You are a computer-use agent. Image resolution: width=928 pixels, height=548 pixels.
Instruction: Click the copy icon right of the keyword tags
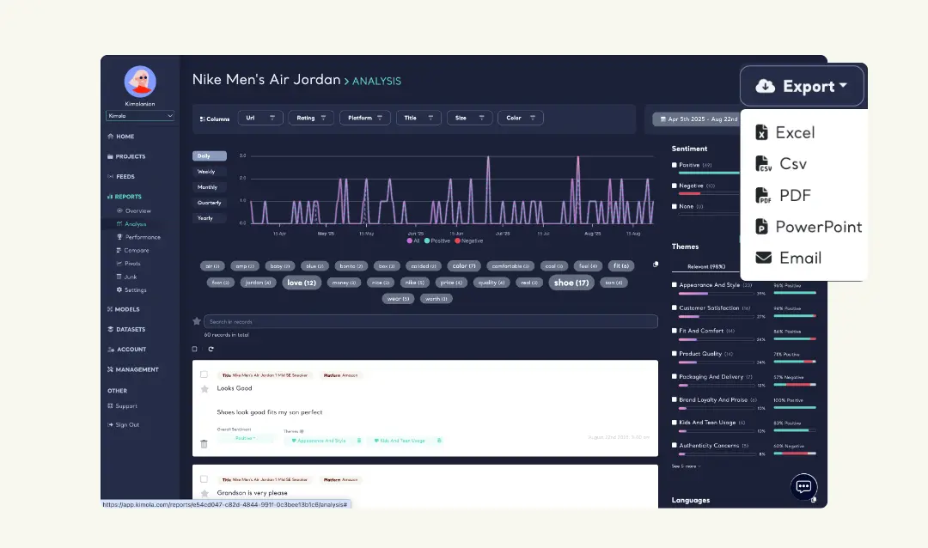(x=656, y=265)
